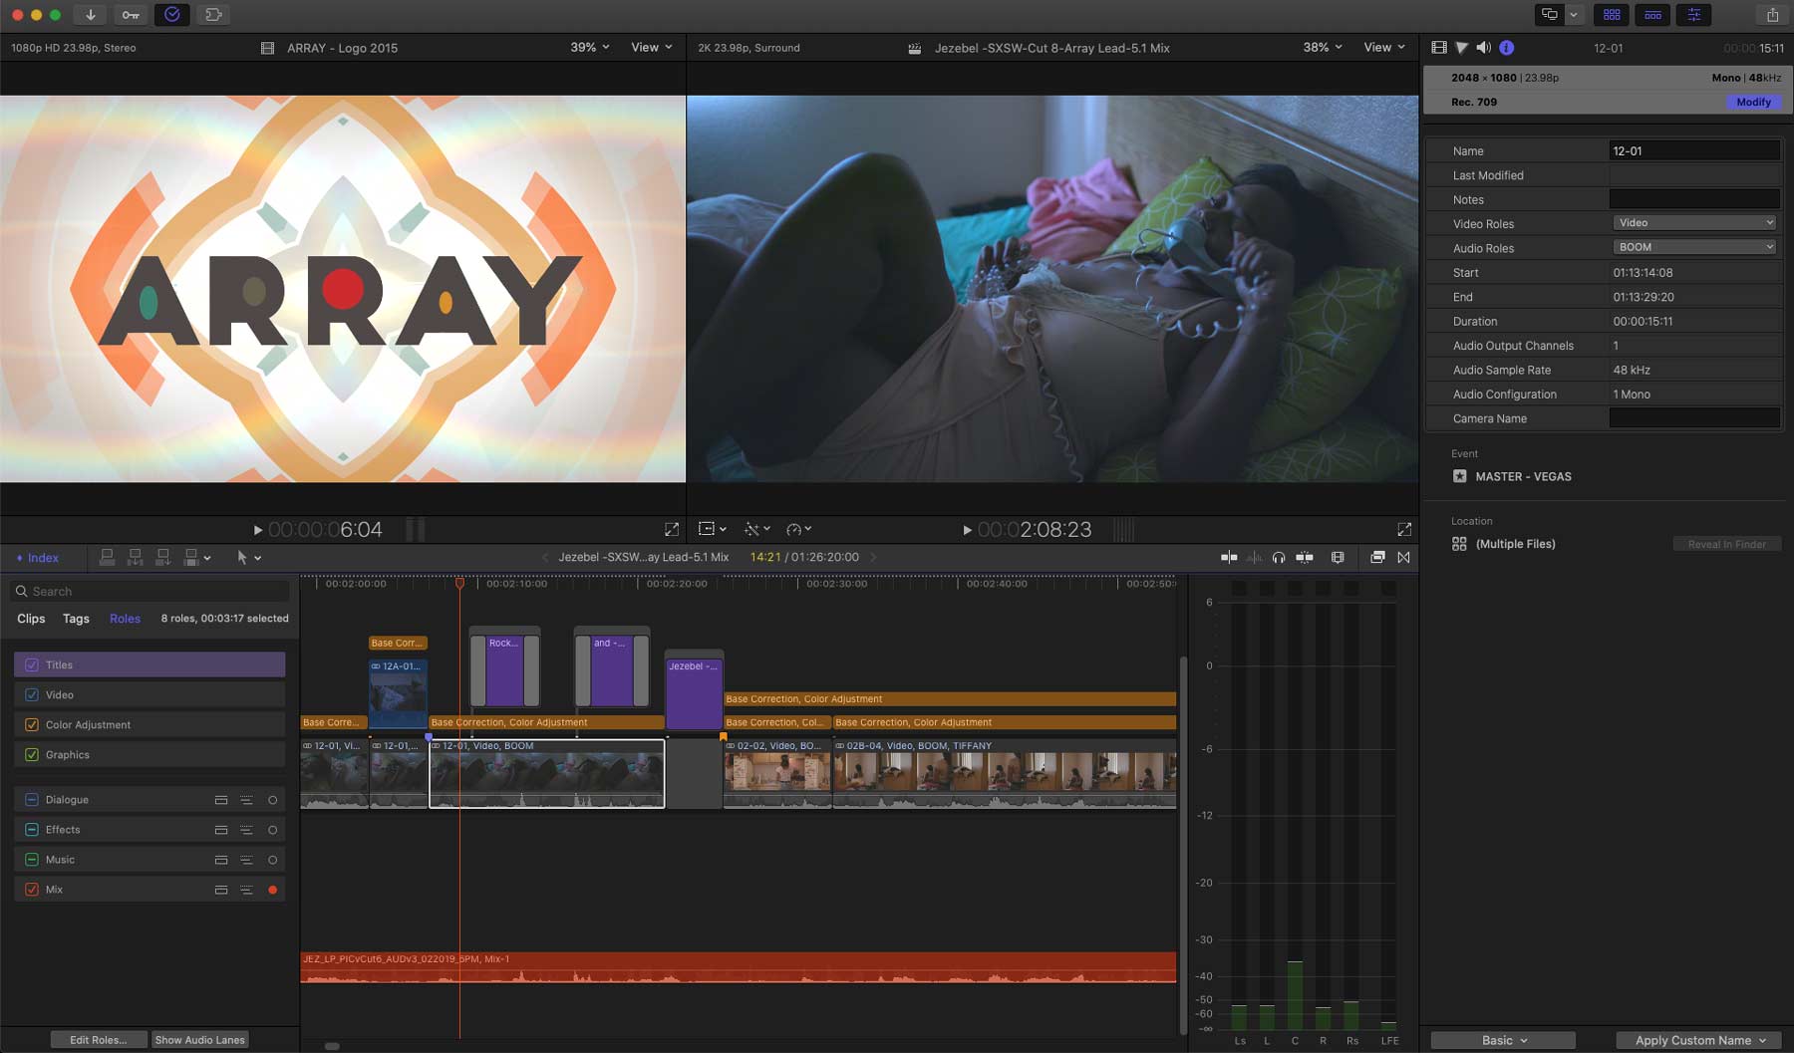Switch to the Tags tab in Index
The image size is (1794, 1053).
point(76,619)
